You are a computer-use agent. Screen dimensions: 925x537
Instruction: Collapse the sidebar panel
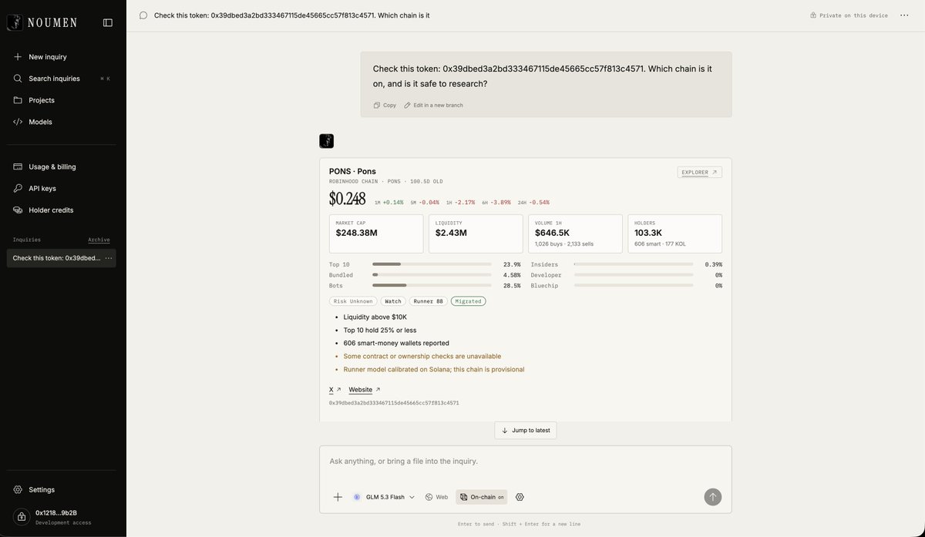pos(108,22)
